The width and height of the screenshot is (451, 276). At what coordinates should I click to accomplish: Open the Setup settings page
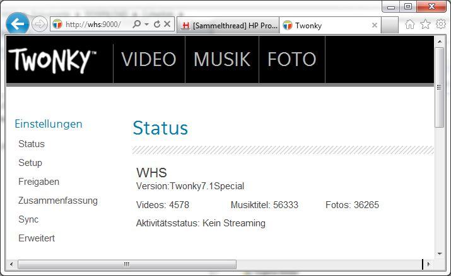30,163
